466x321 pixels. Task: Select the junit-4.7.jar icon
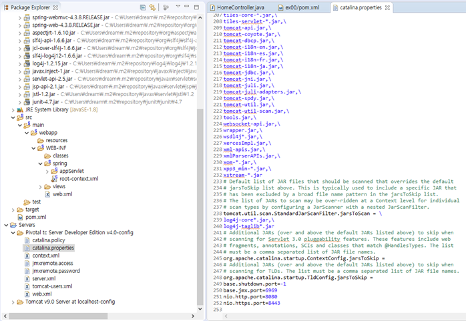pos(27,102)
